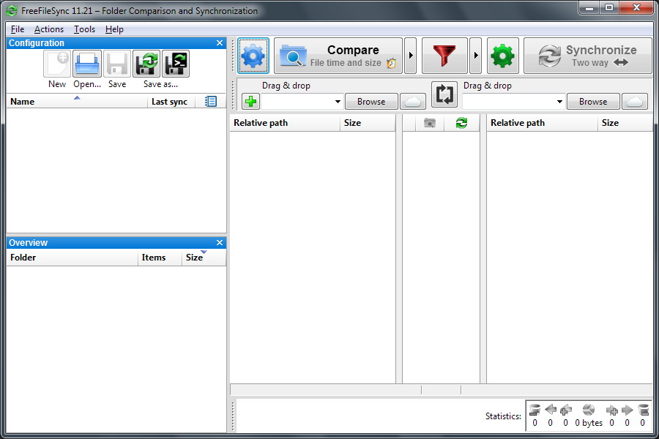Open comparison settings blue gear
The width and height of the screenshot is (659, 439).
click(x=253, y=56)
